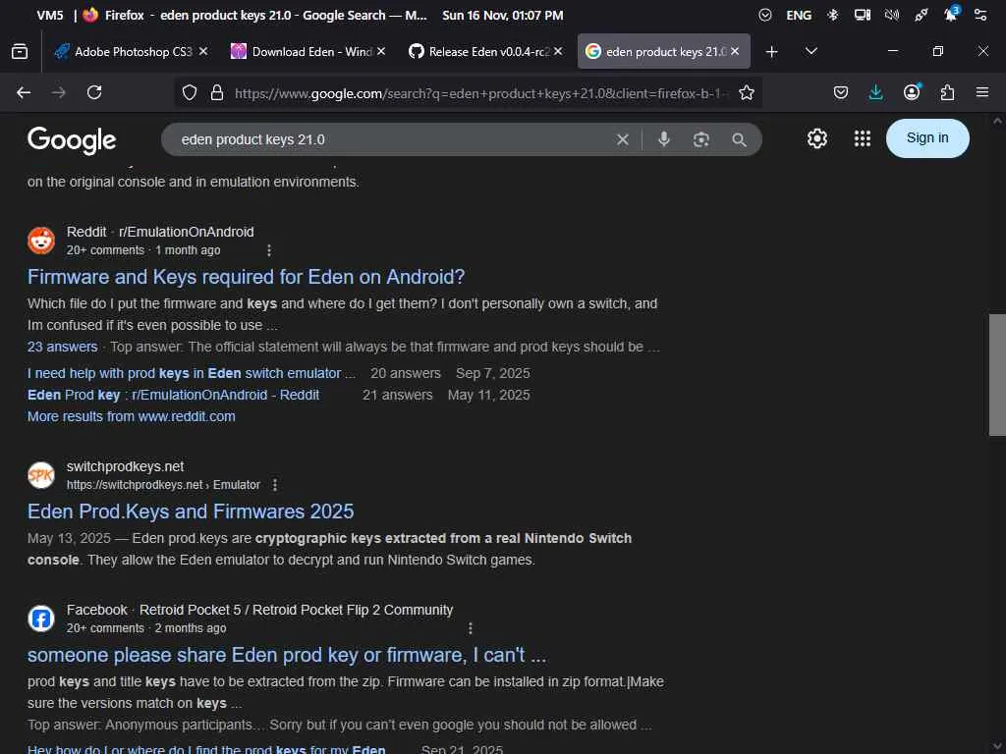Open 'Eden Prod.Keys and Firmwares 2025' result
Viewport: 1006px width, 754px height.
coord(191,512)
